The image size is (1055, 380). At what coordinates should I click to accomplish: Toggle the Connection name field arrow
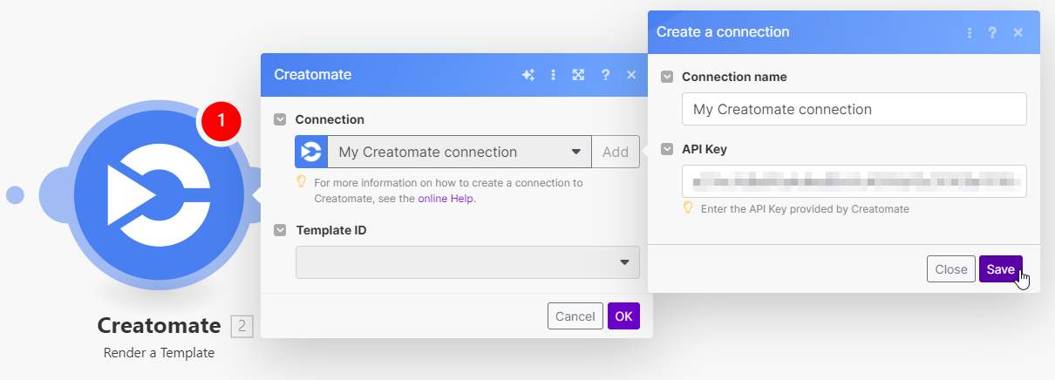coord(667,77)
